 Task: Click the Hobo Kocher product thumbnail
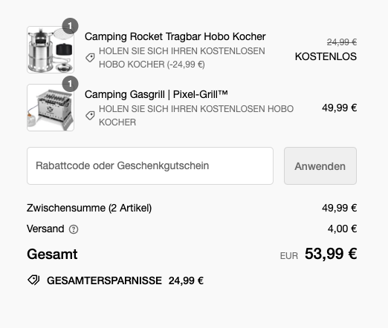point(51,50)
